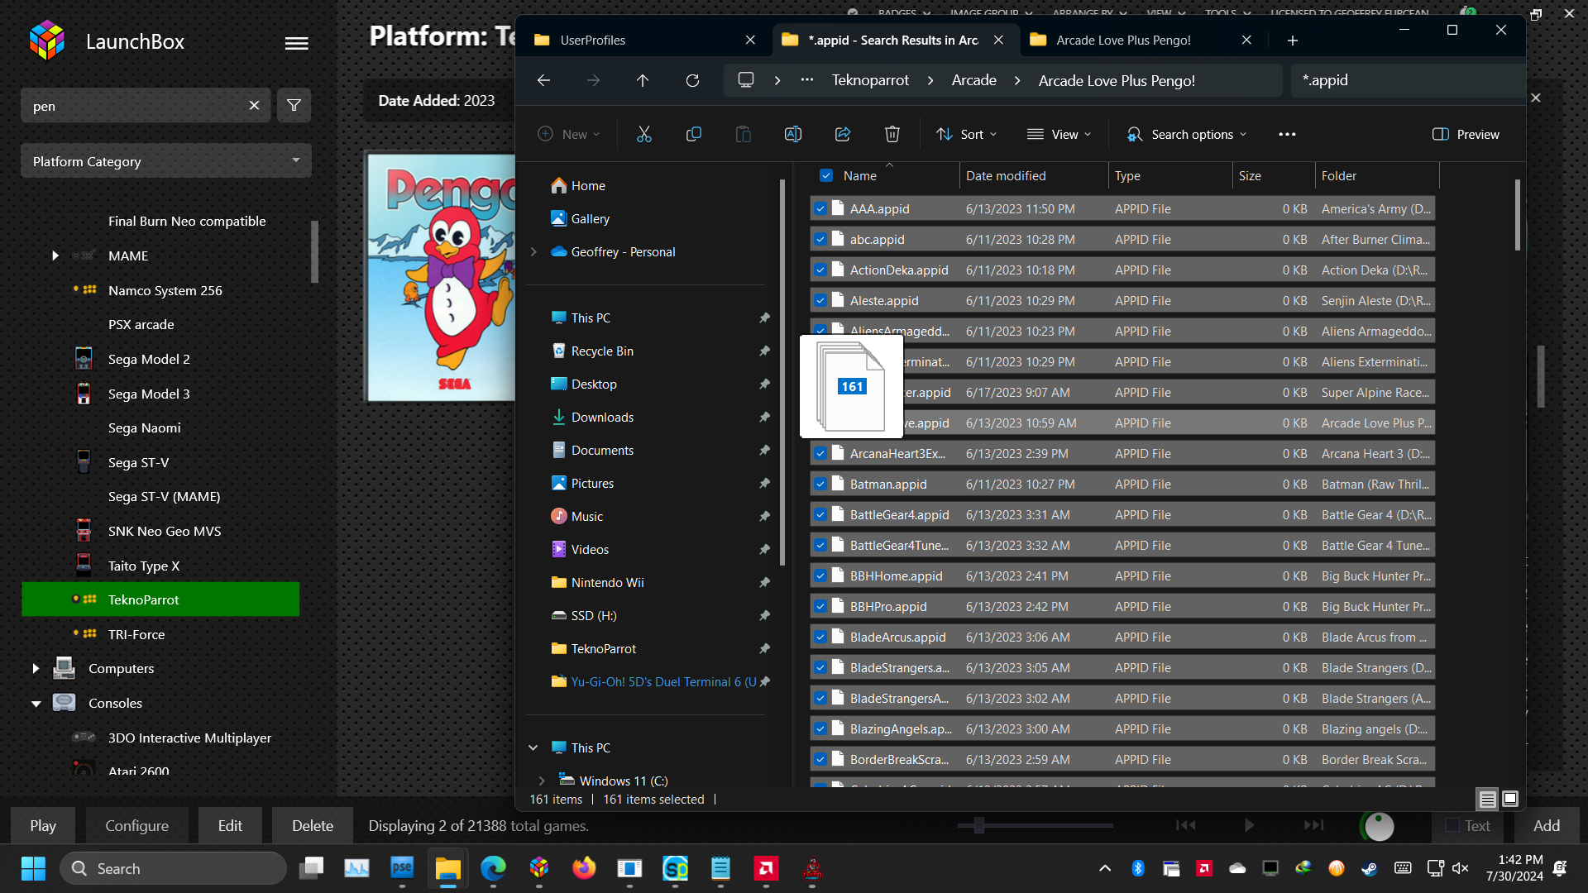Screen dimensions: 1588x893
Task: Click the Configure button in LaunchBox
Action: pos(136,825)
